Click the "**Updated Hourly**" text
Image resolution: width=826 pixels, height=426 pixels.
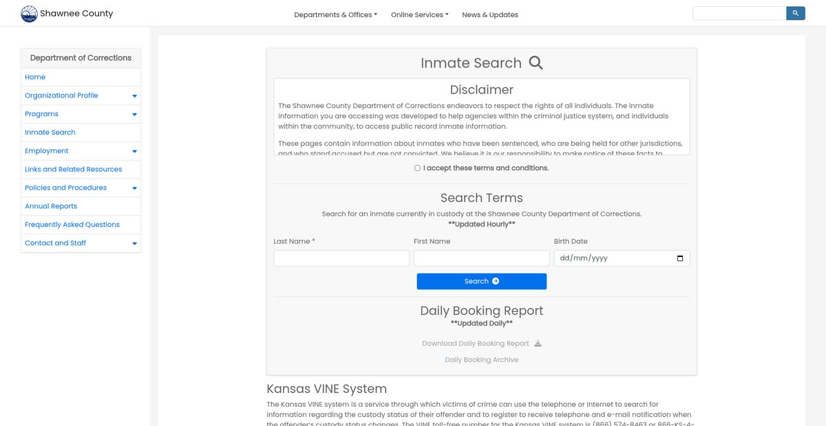[x=482, y=224]
